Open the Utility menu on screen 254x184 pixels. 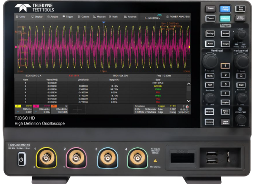click(20, 16)
